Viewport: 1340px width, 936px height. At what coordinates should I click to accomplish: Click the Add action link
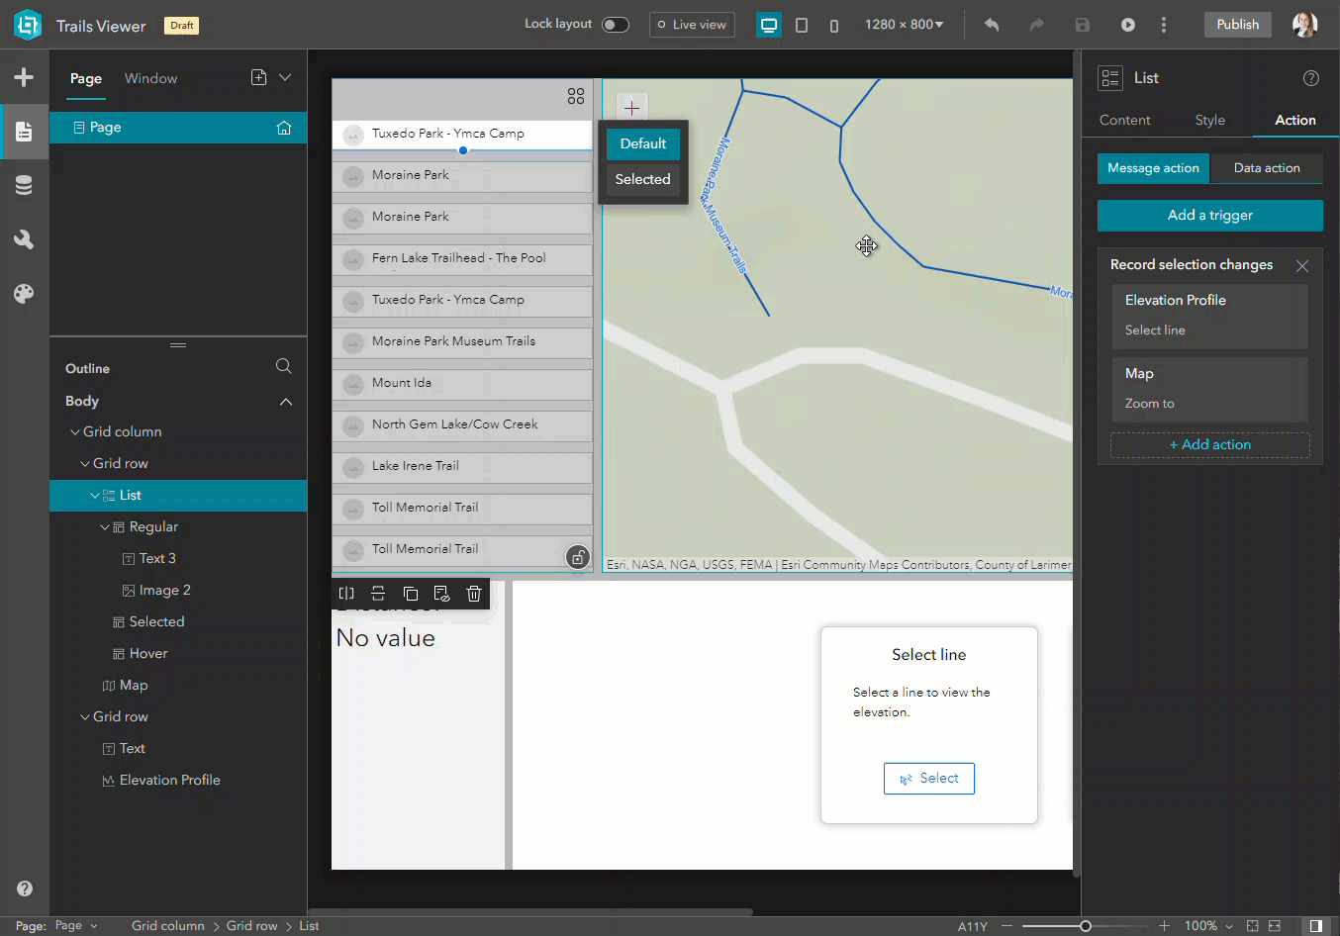point(1210,445)
